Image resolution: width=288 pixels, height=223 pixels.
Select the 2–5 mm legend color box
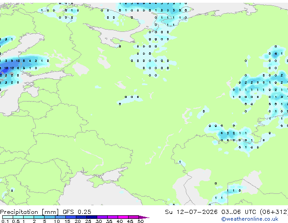[39, 217]
